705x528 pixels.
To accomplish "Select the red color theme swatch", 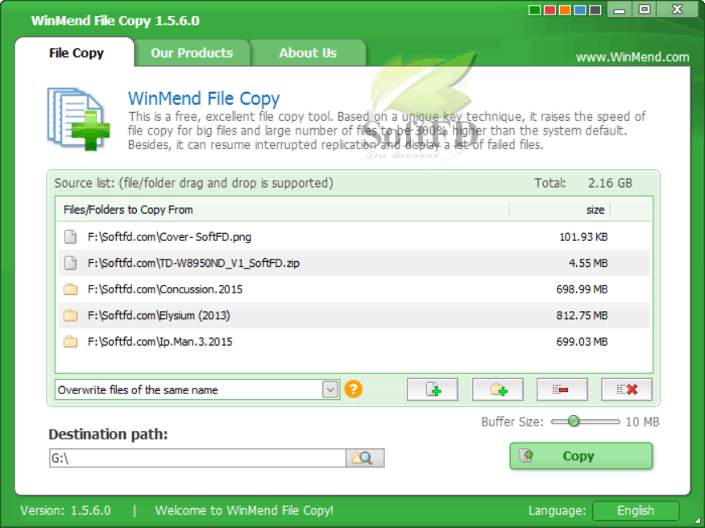I will (x=549, y=10).
